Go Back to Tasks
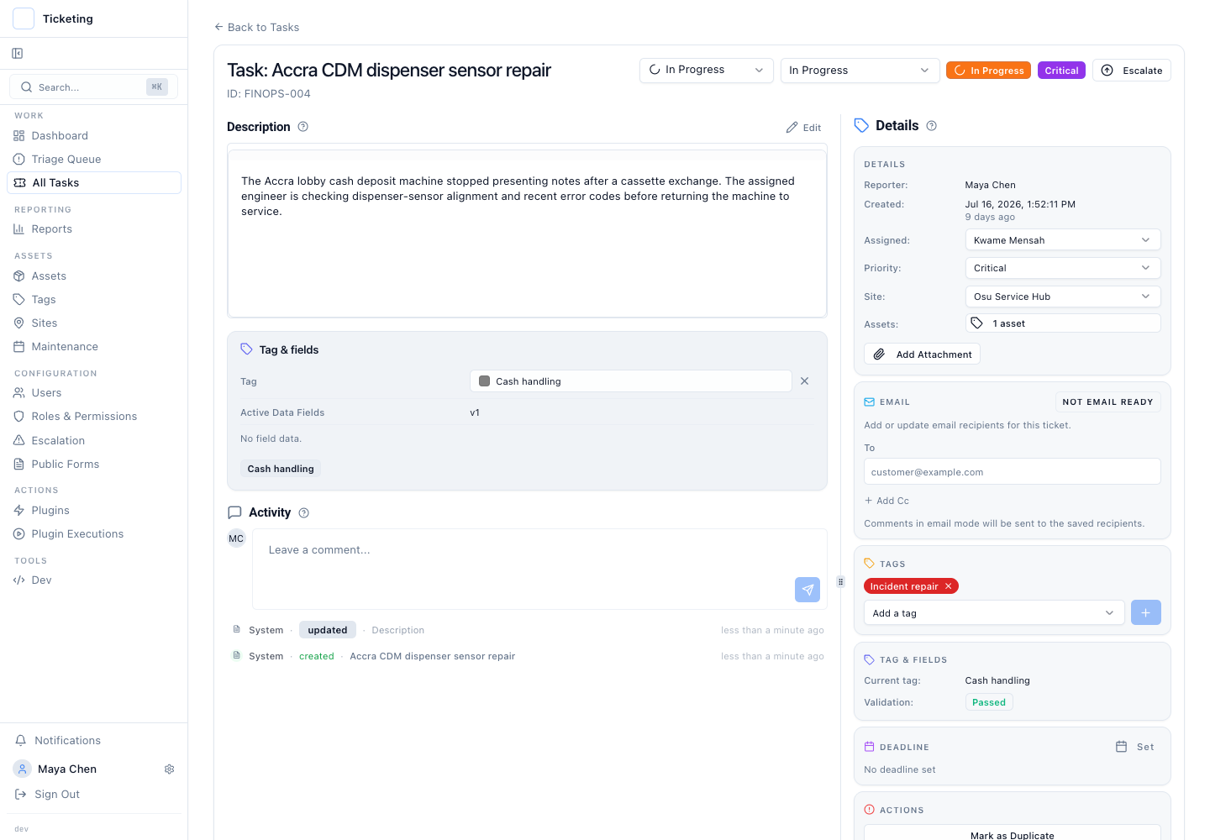1210x840 pixels. point(257,27)
